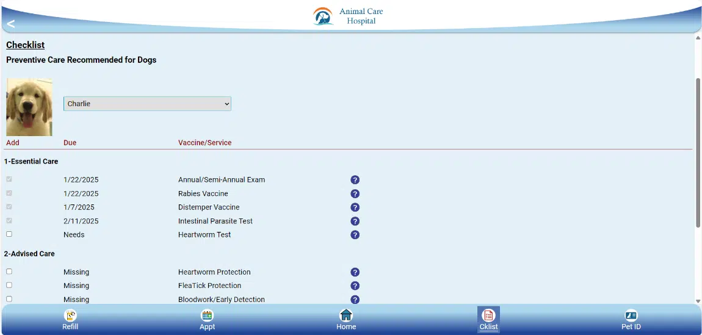Click help icon beside Intestinal Parasite Test
Image resolution: width=702 pixels, height=335 pixels.
tap(355, 222)
